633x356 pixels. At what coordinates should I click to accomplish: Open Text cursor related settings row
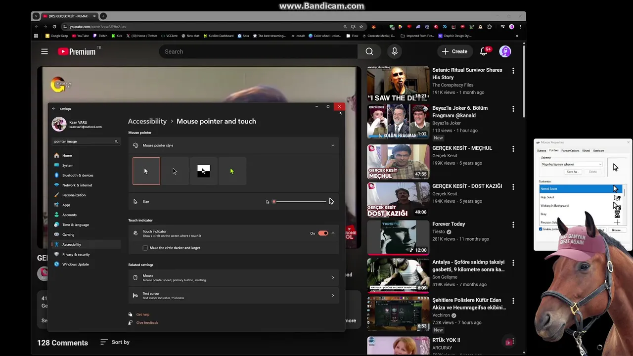pyautogui.click(x=233, y=295)
